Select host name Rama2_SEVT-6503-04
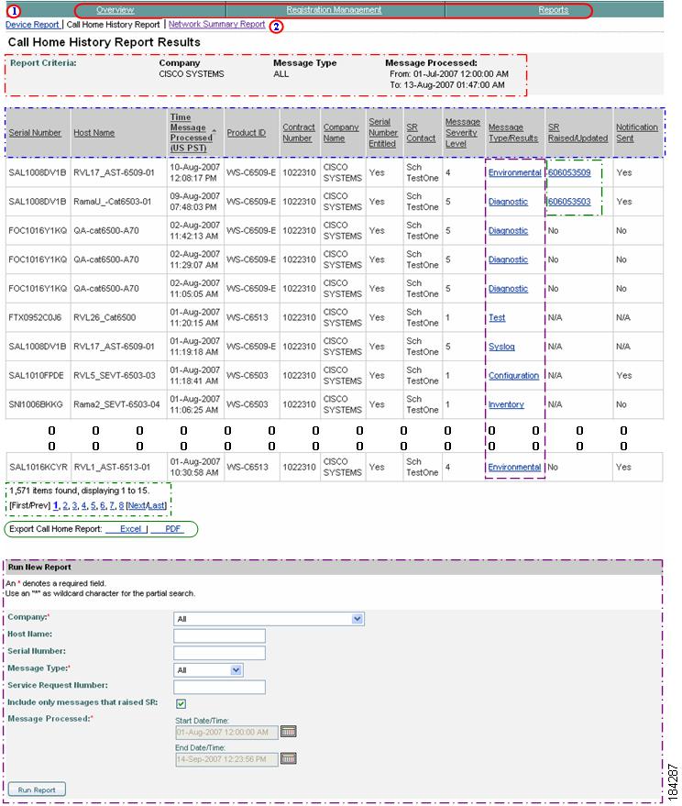Viewport: 682px width, 806px height. click(x=116, y=404)
